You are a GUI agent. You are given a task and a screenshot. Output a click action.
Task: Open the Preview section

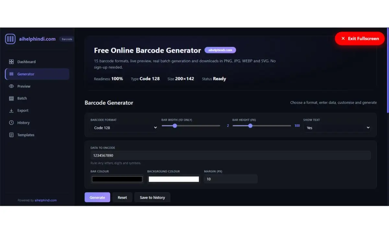point(37,86)
